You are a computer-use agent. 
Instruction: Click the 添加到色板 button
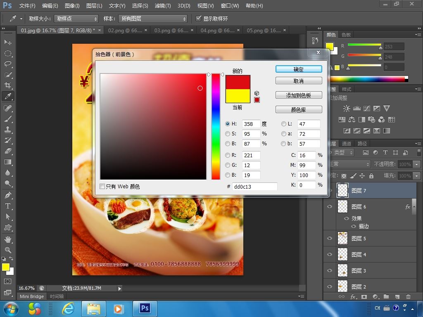click(x=299, y=95)
